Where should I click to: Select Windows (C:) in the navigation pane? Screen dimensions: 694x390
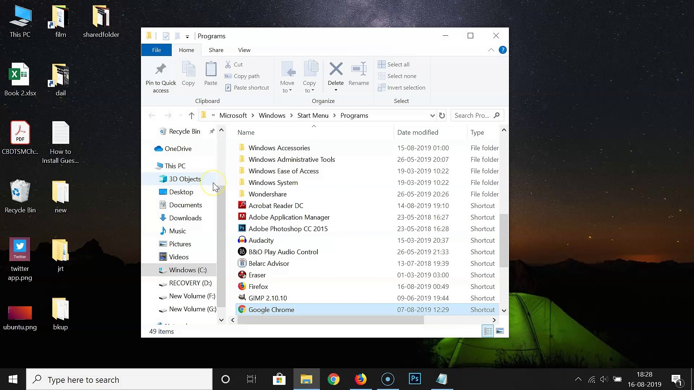tap(188, 270)
